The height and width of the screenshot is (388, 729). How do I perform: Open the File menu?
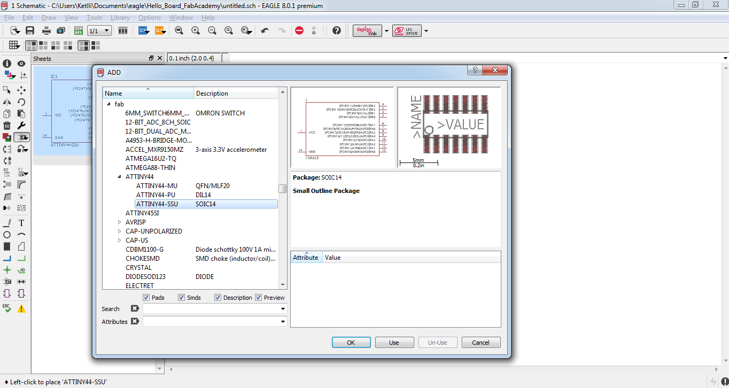tap(9, 18)
